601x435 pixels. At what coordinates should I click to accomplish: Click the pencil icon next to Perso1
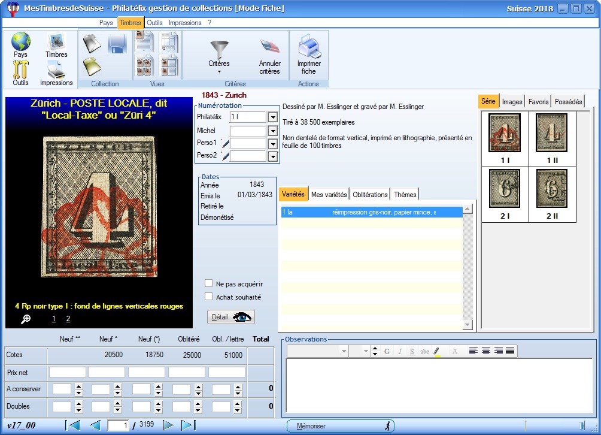point(225,143)
